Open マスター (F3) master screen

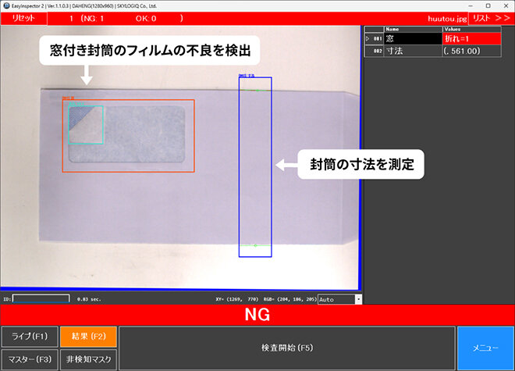30,359
